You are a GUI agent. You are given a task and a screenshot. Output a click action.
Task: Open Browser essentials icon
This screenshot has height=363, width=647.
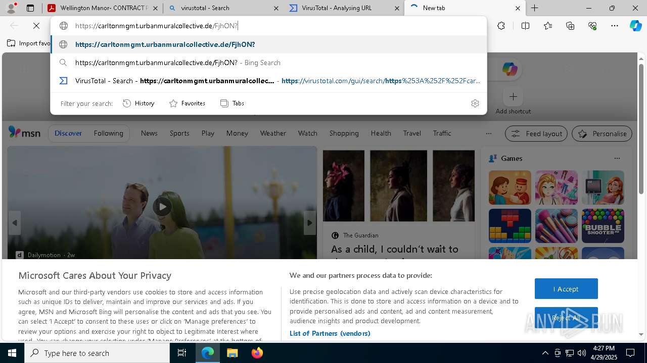(592, 26)
